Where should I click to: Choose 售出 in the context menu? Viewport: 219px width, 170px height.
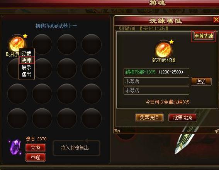[x=26, y=74]
